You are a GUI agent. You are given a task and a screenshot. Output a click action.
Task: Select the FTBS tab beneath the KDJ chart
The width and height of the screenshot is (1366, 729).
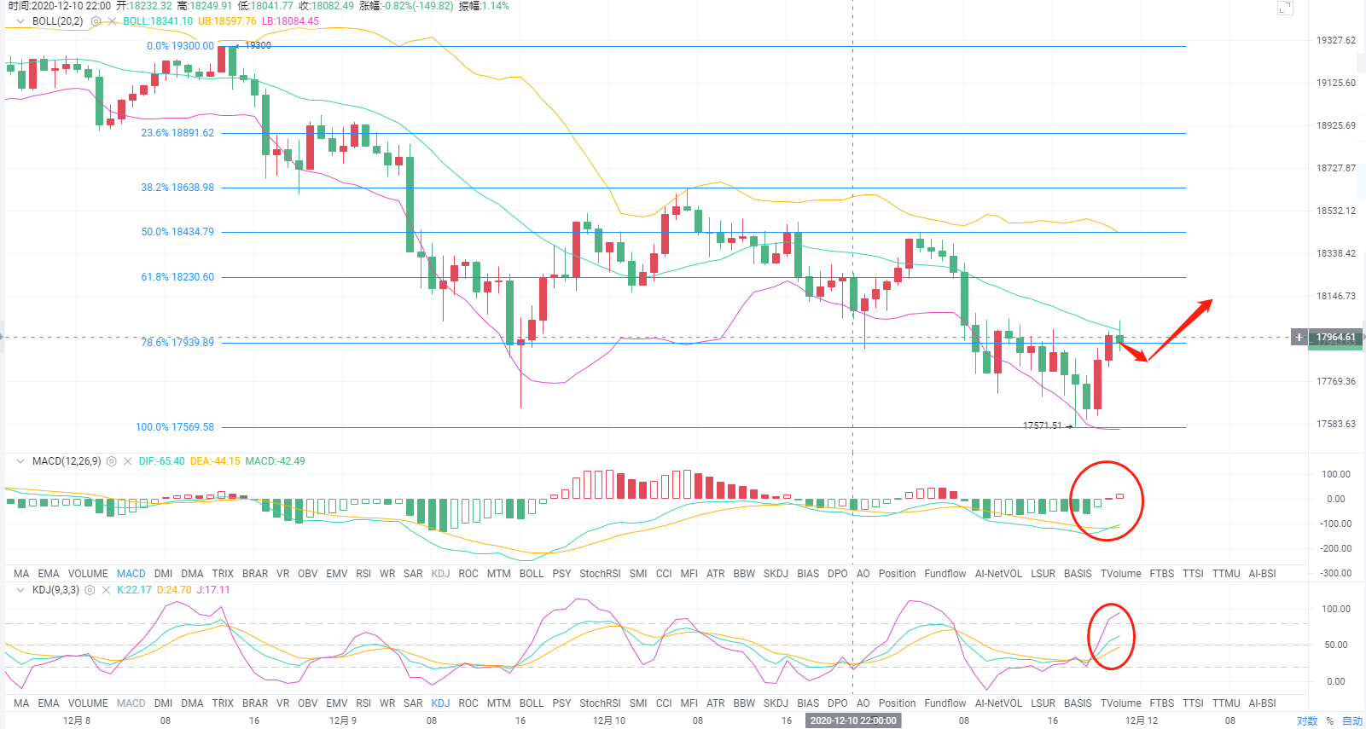[x=1162, y=703]
